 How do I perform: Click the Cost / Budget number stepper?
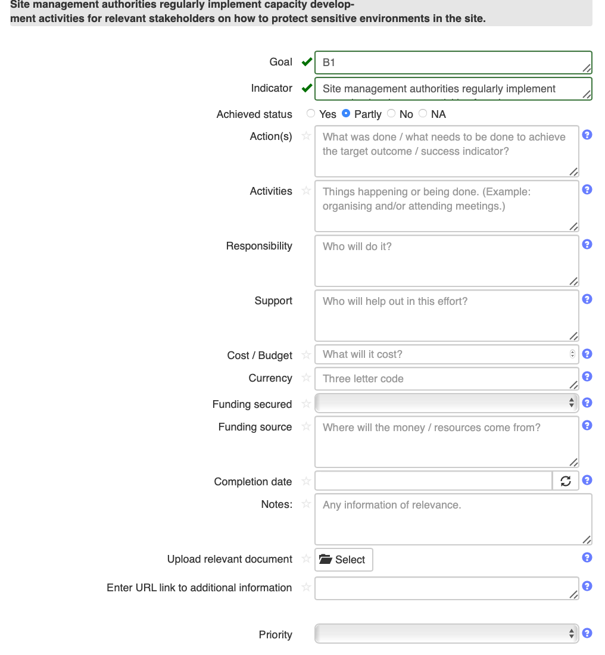coord(572,354)
